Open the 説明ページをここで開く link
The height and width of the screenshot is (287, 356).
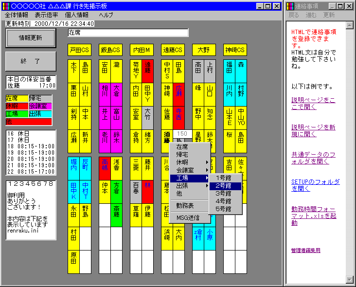pos(313,104)
